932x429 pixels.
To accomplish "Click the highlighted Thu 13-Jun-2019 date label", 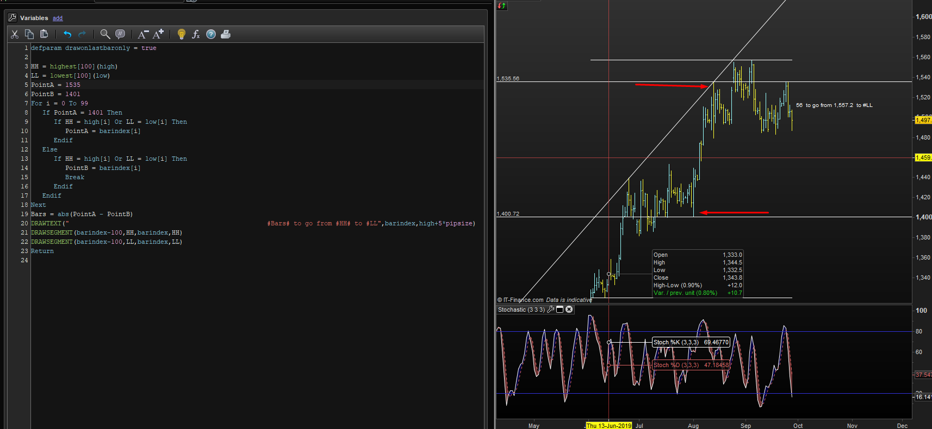I will (x=608, y=426).
